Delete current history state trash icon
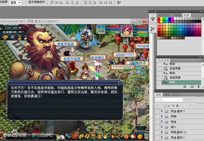The height and width of the screenshot is (141, 204). [198, 86]
